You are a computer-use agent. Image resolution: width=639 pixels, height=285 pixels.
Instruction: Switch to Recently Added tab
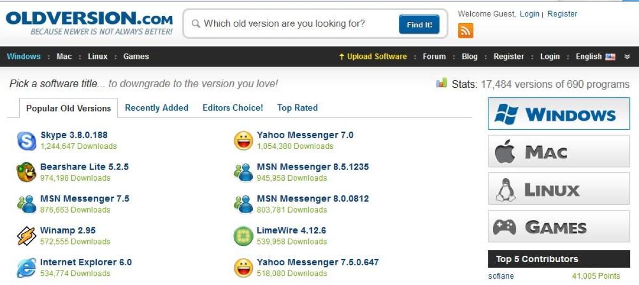[157, 107]
